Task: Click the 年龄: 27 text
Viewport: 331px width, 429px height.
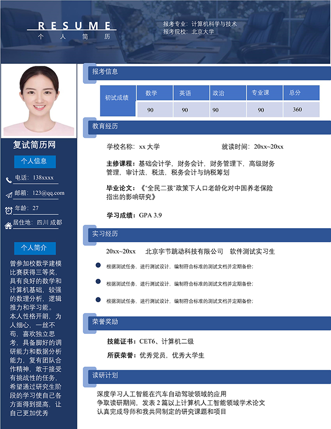Action: (26, 208)
